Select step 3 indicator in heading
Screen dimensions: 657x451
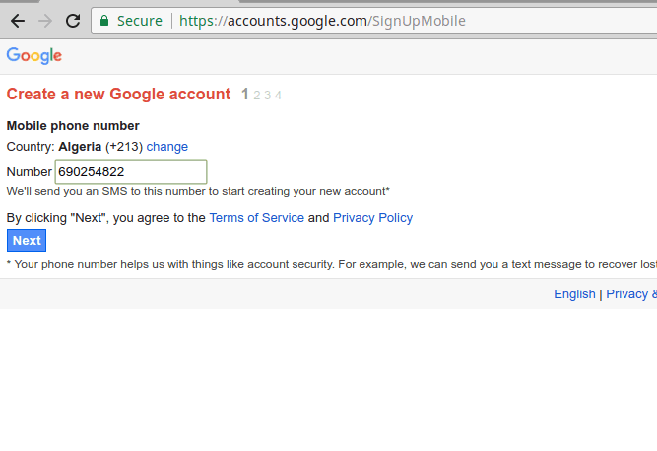(x=267, y=96)
